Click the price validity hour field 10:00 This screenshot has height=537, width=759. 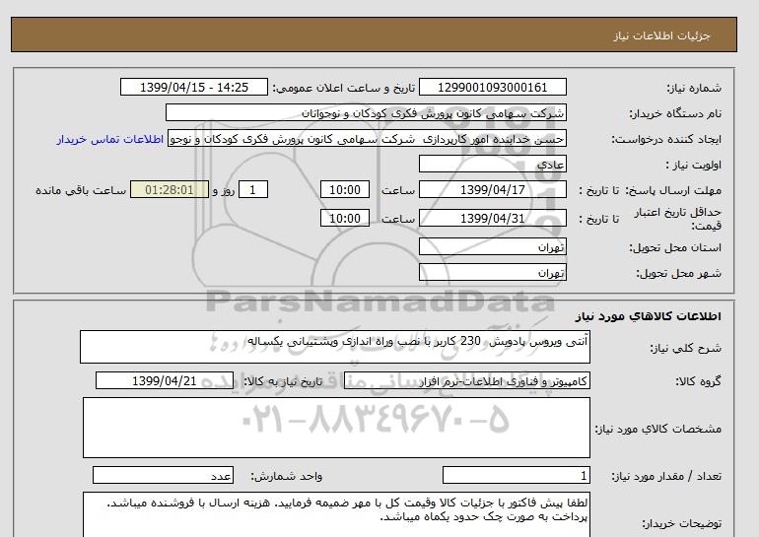point(345,218)
